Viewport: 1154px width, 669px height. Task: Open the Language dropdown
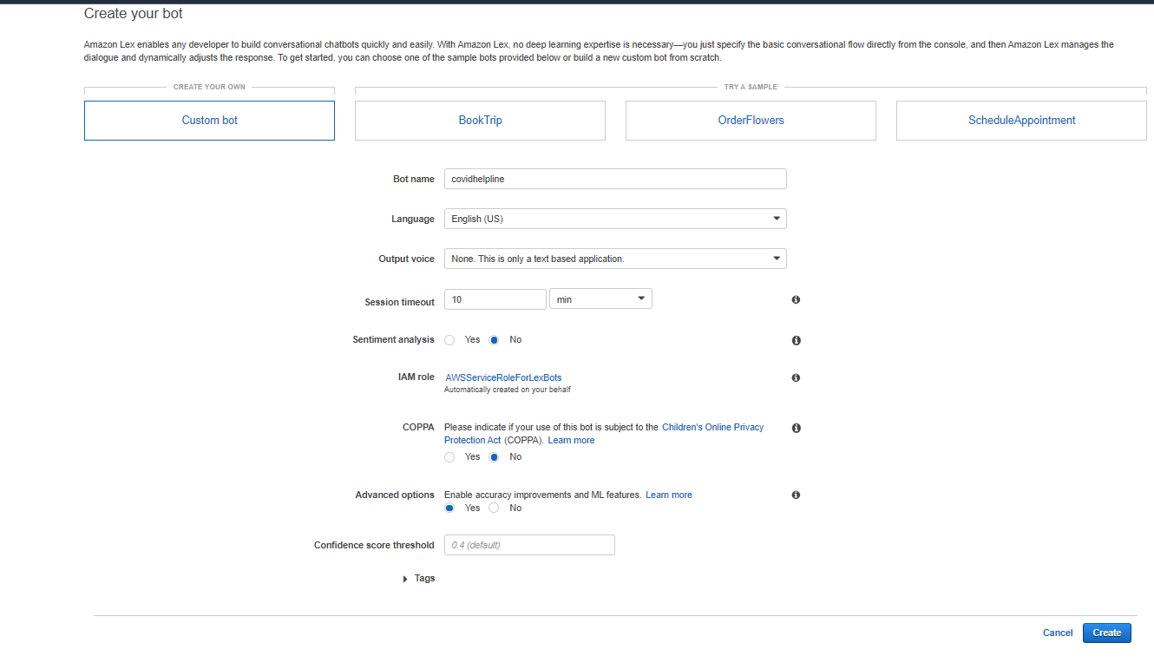pyautogui.click(x=615, y=219)
